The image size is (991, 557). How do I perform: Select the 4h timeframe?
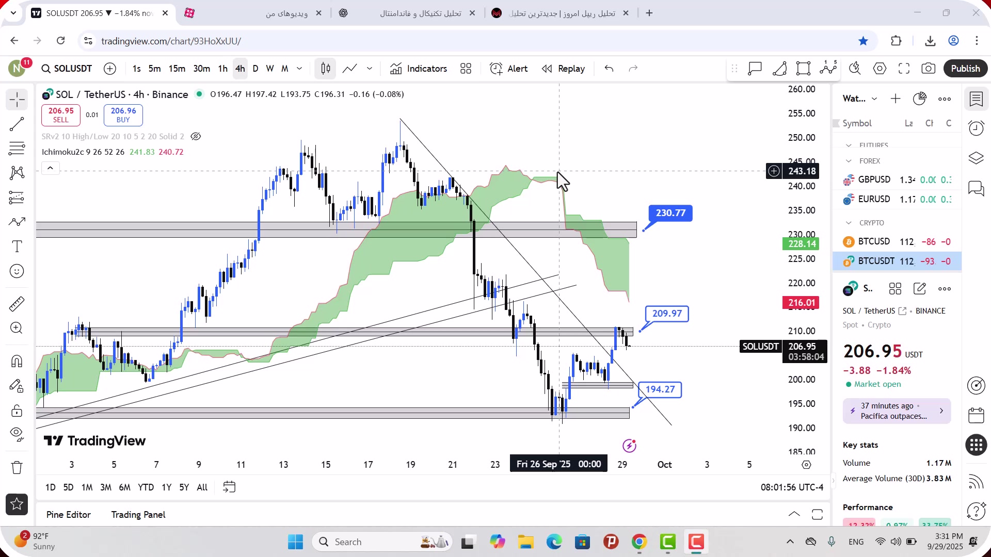pyautogui.click(x=240, y=69)
